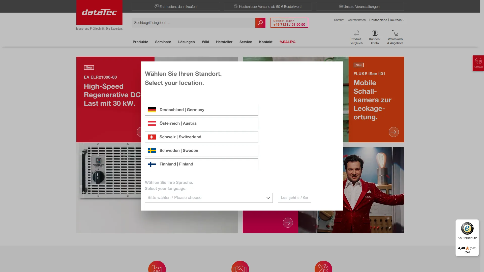
Task: Click the red search magnifier button
Action: coord(260,23)
